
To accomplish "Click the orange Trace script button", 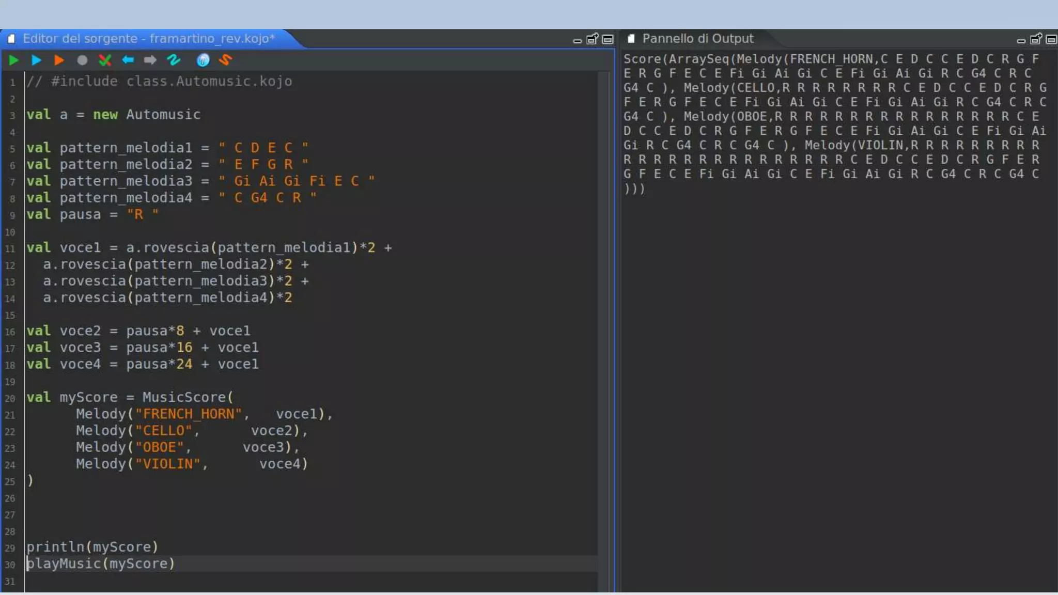I will (x=59, y=60).
